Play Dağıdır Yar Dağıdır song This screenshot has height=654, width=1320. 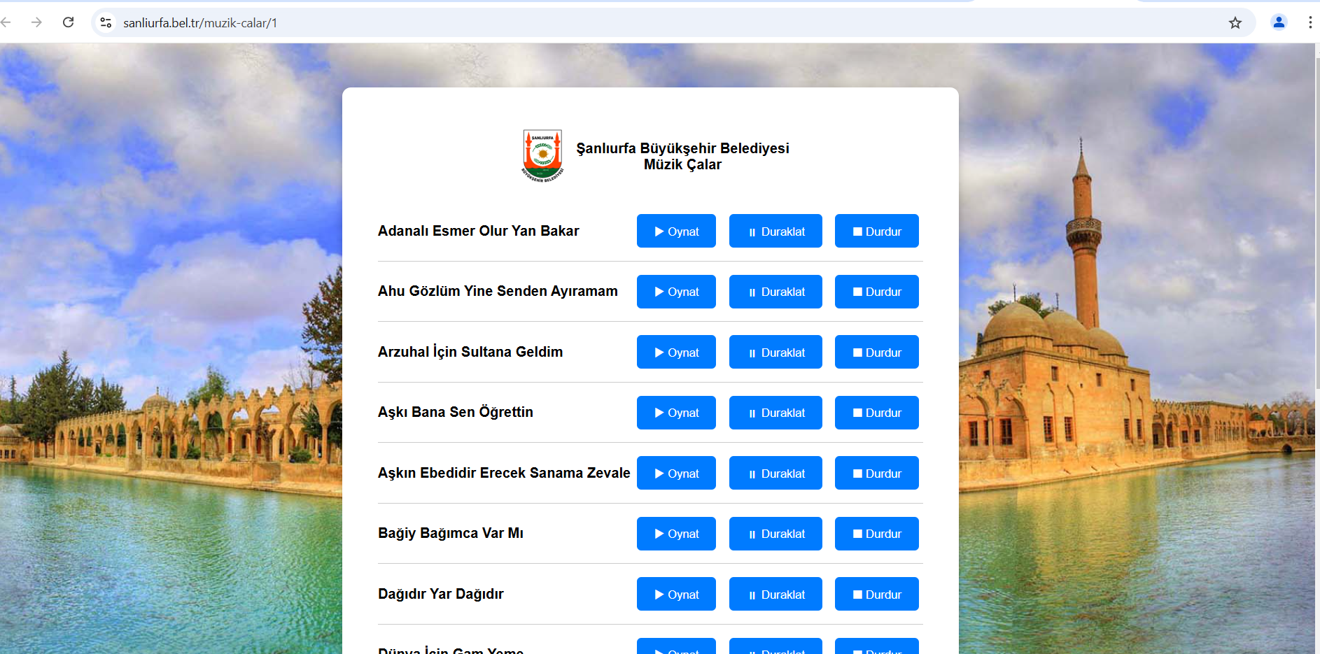point(676,595)
